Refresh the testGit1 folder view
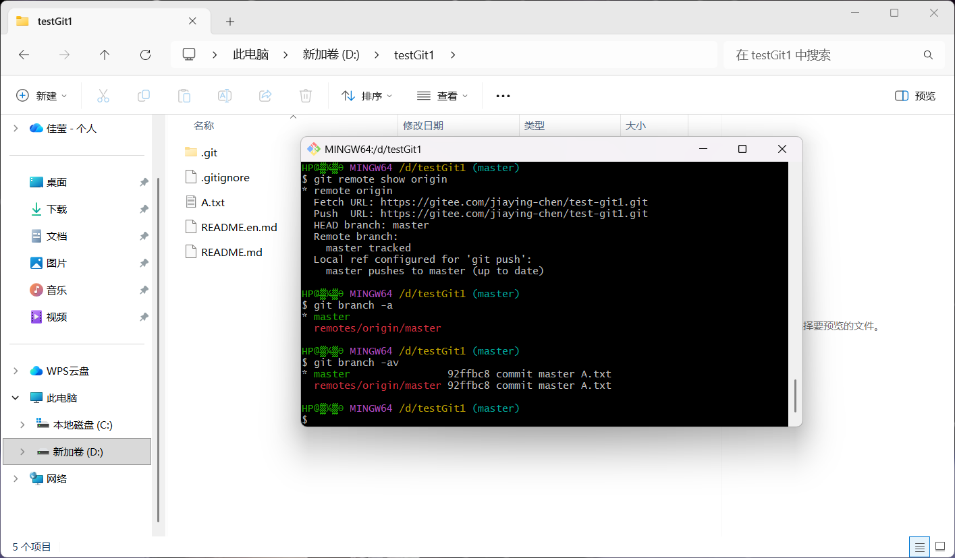The image size is (955, 558). (145, 55)
